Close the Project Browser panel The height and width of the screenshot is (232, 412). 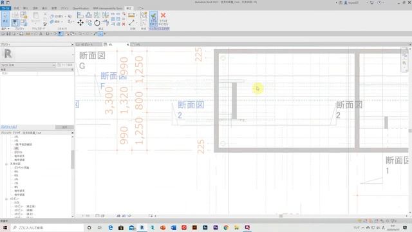[x=73, y=133]
